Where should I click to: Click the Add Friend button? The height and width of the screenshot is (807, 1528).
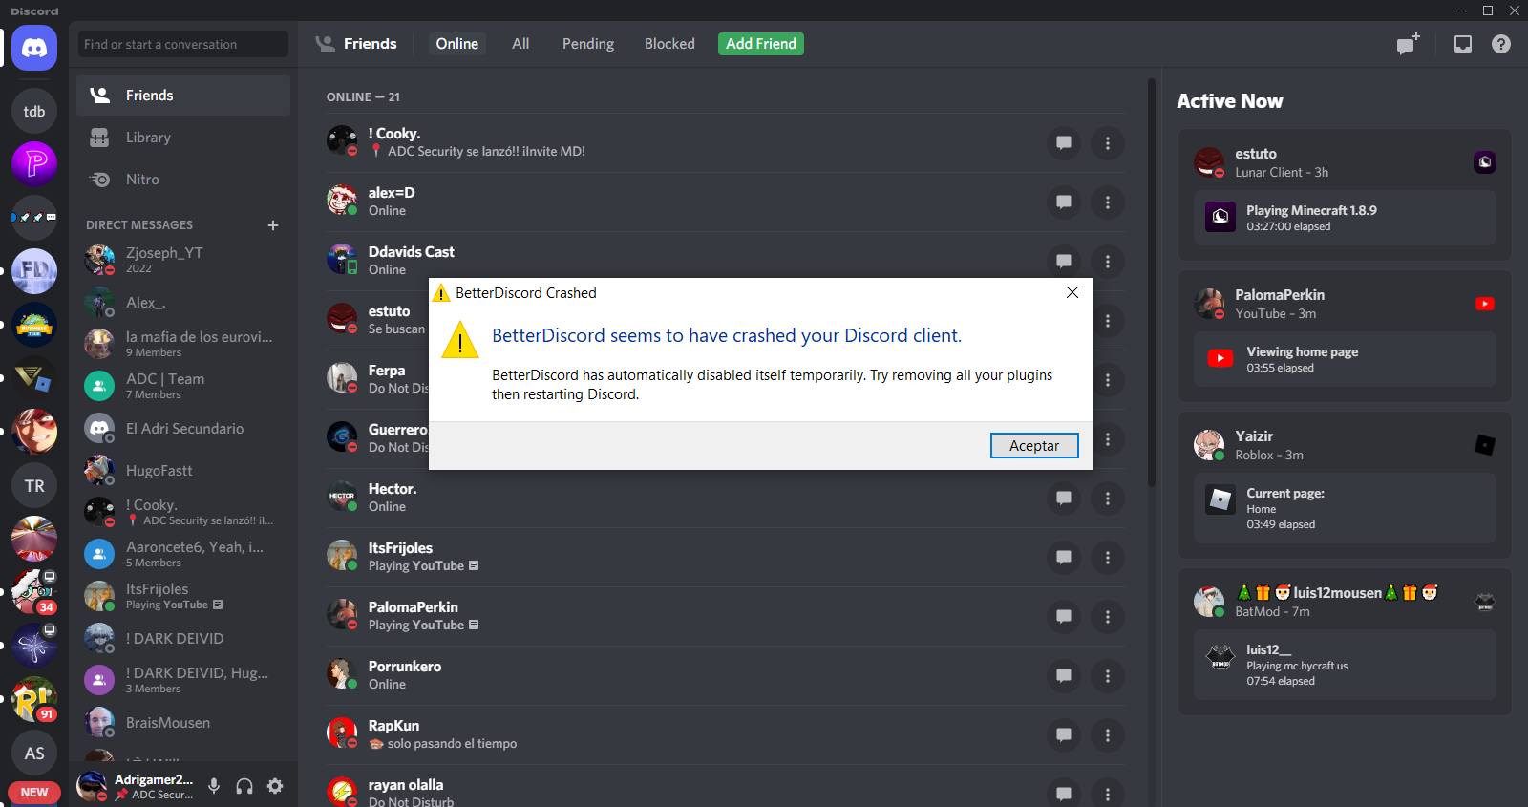pos(761,44)
